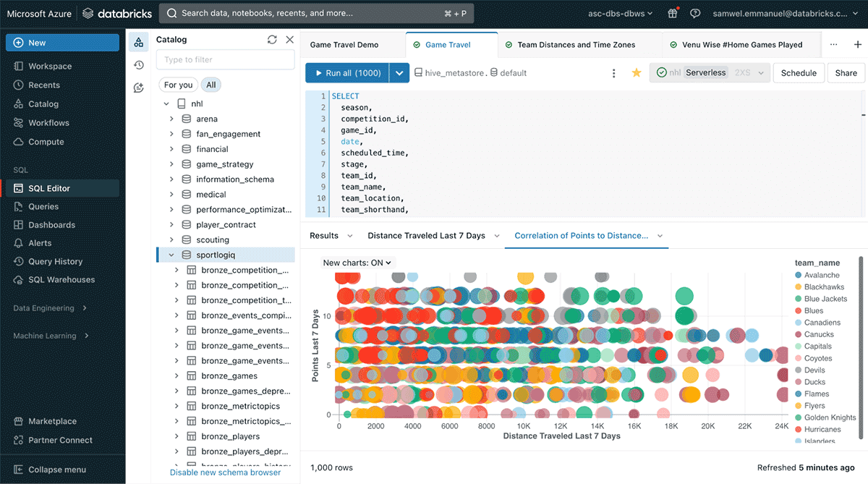The width and height of the screenshot is (868, 484).
Task: Click the Schedule button
Action: [x=799, y=73]
